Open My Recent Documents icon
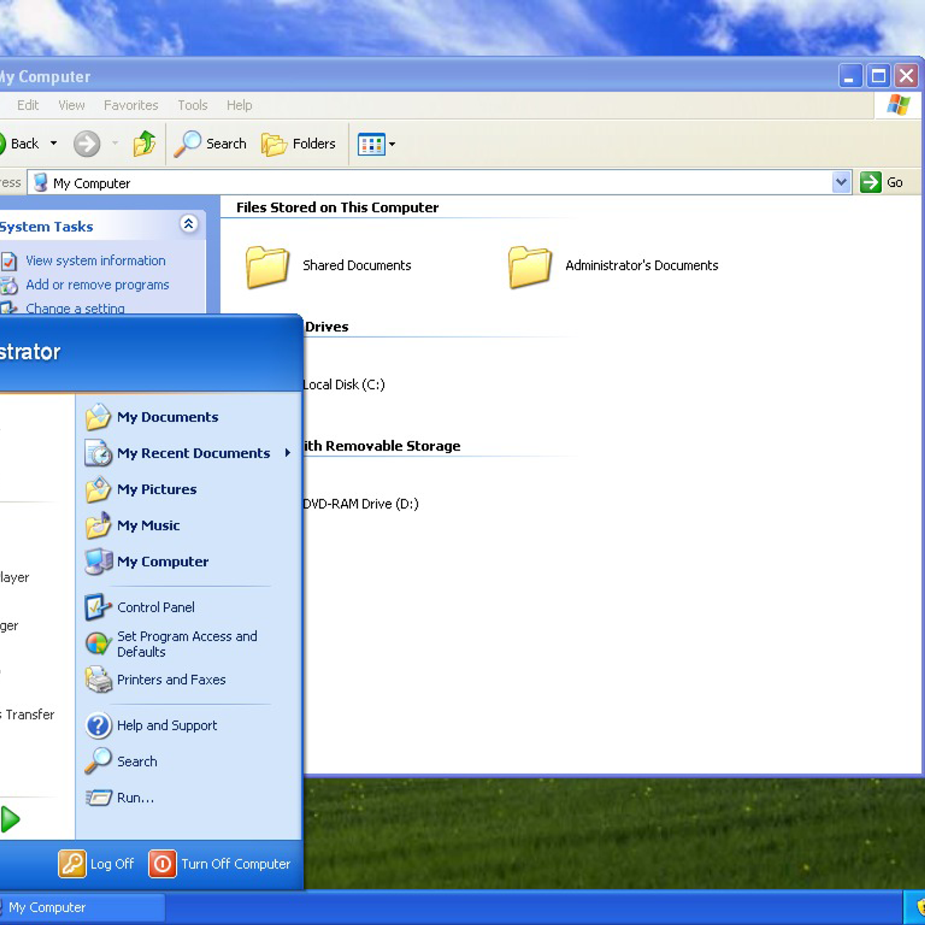Screen dimensions: 925x925 [x=98, y=453]
